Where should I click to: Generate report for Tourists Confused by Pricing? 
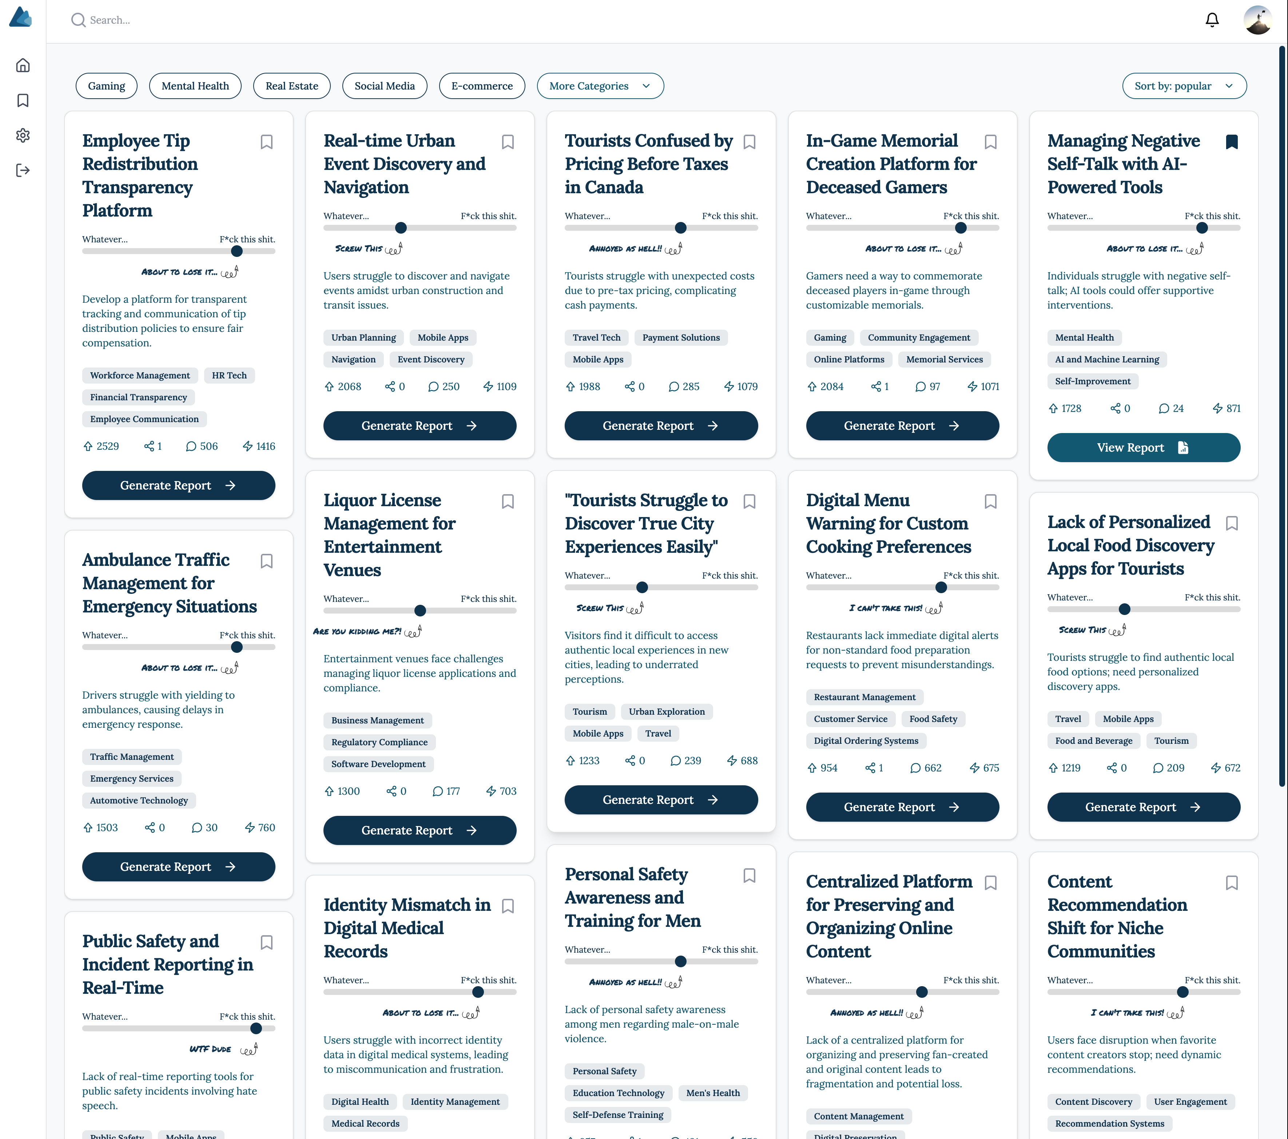pos(660,426)
